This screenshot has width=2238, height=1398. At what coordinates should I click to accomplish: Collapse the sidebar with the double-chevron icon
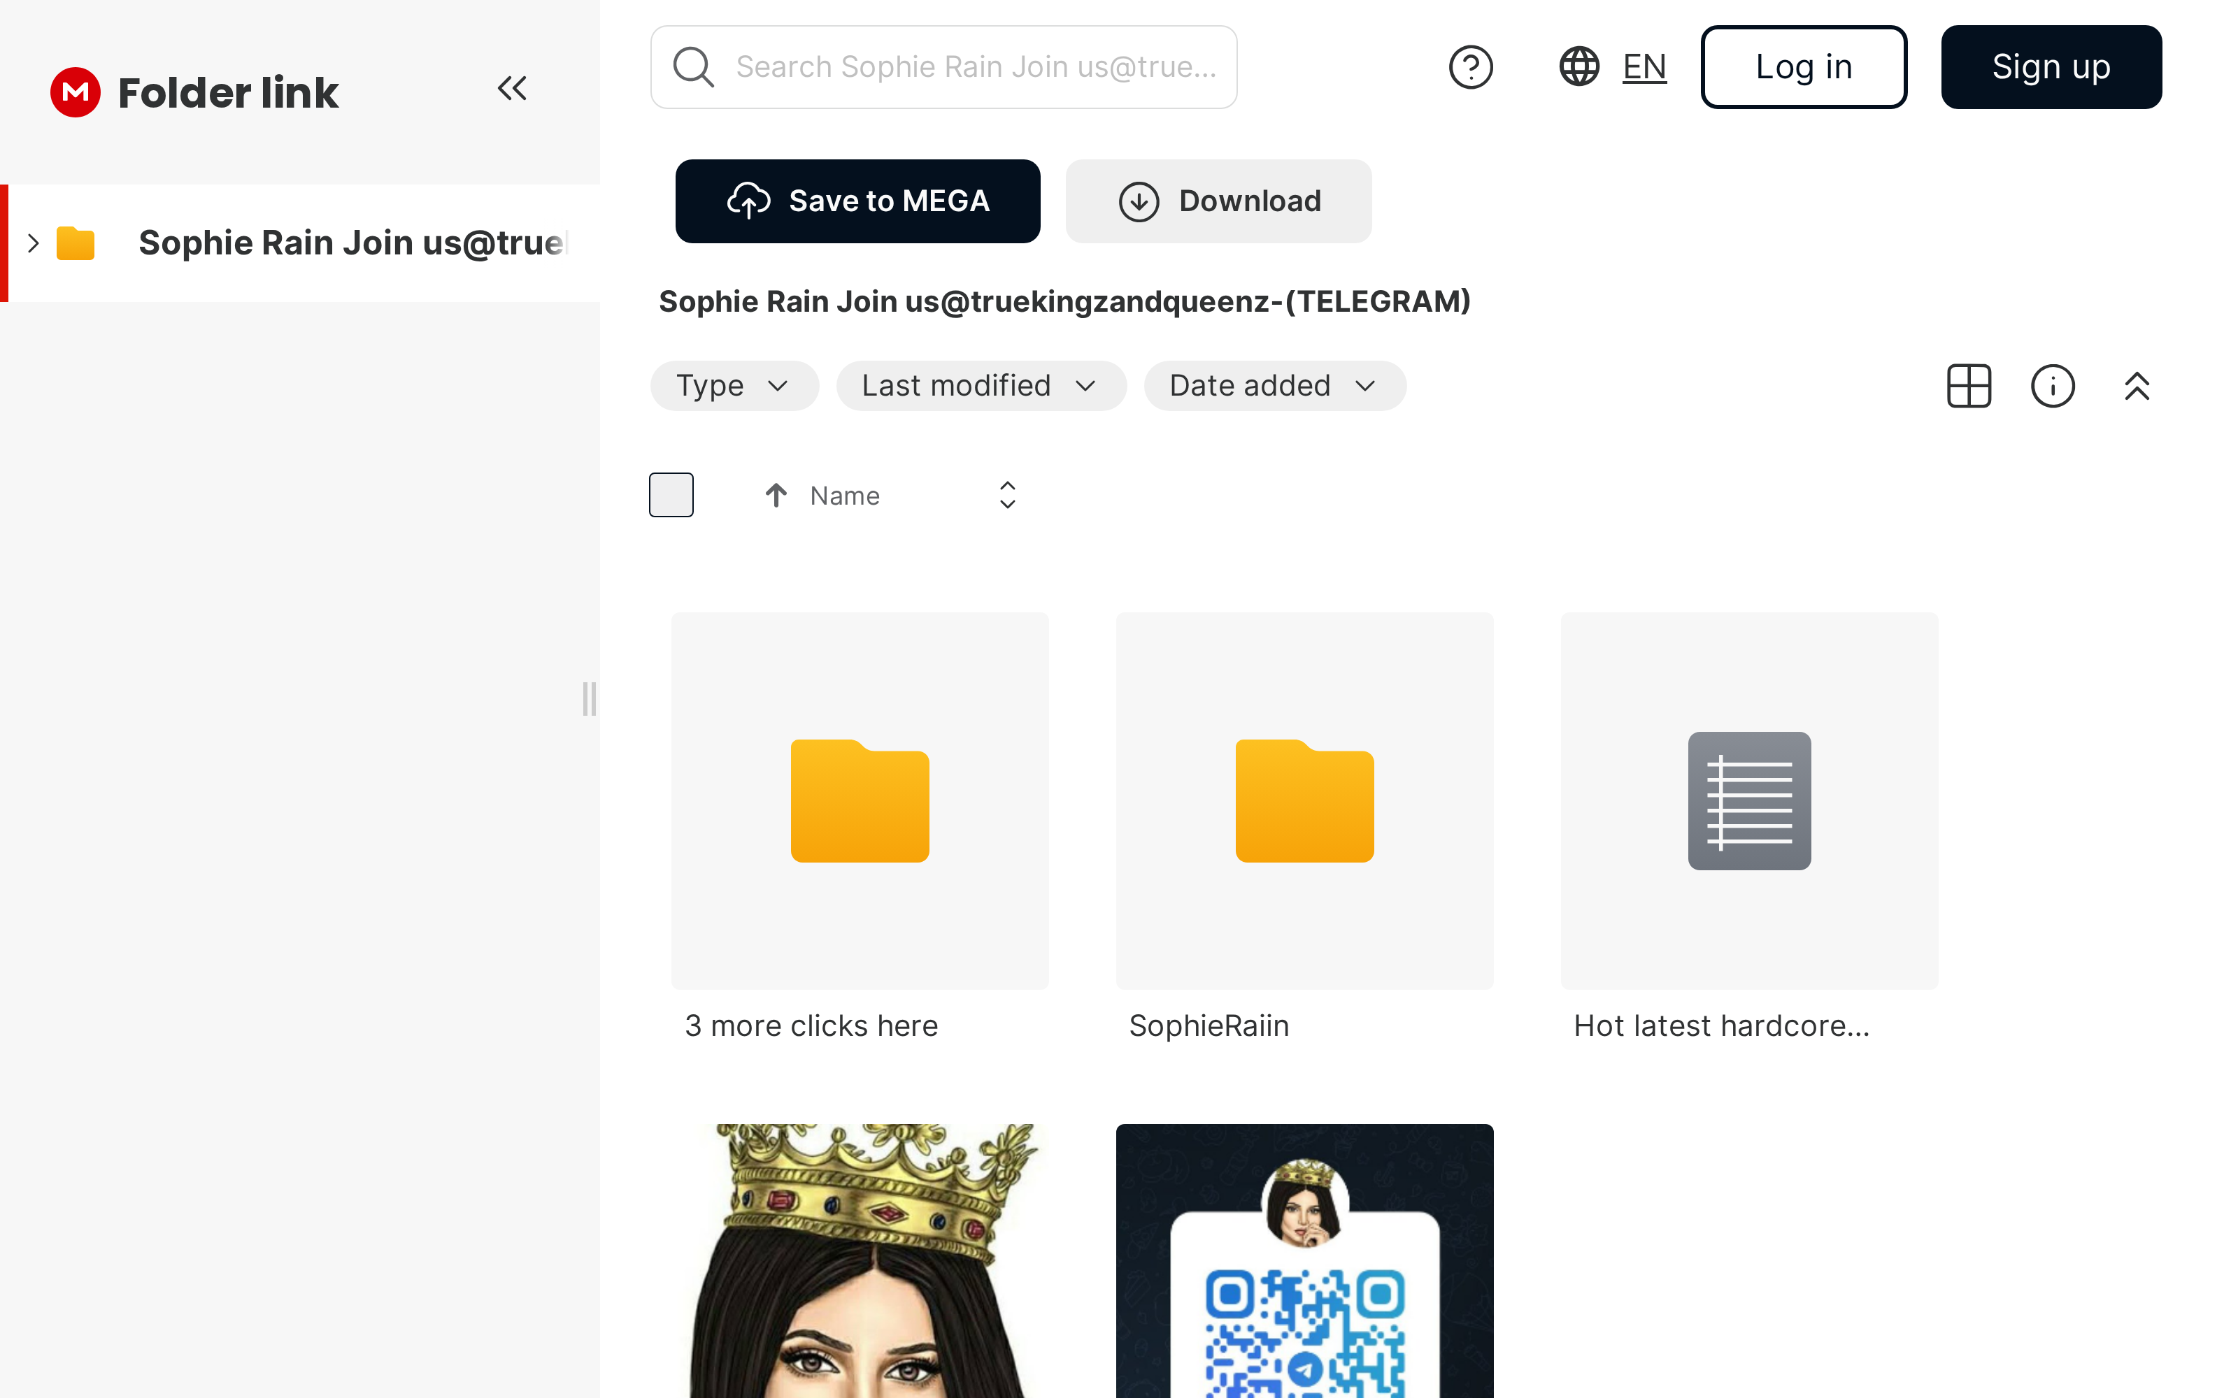point(511,89)
